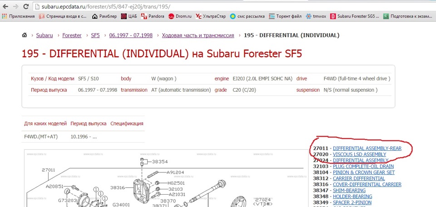Viewport: 436px width, 207px height.
Task: Open Forester breadcrumb link
Action: pyautogui.click(x=72, y=35)
